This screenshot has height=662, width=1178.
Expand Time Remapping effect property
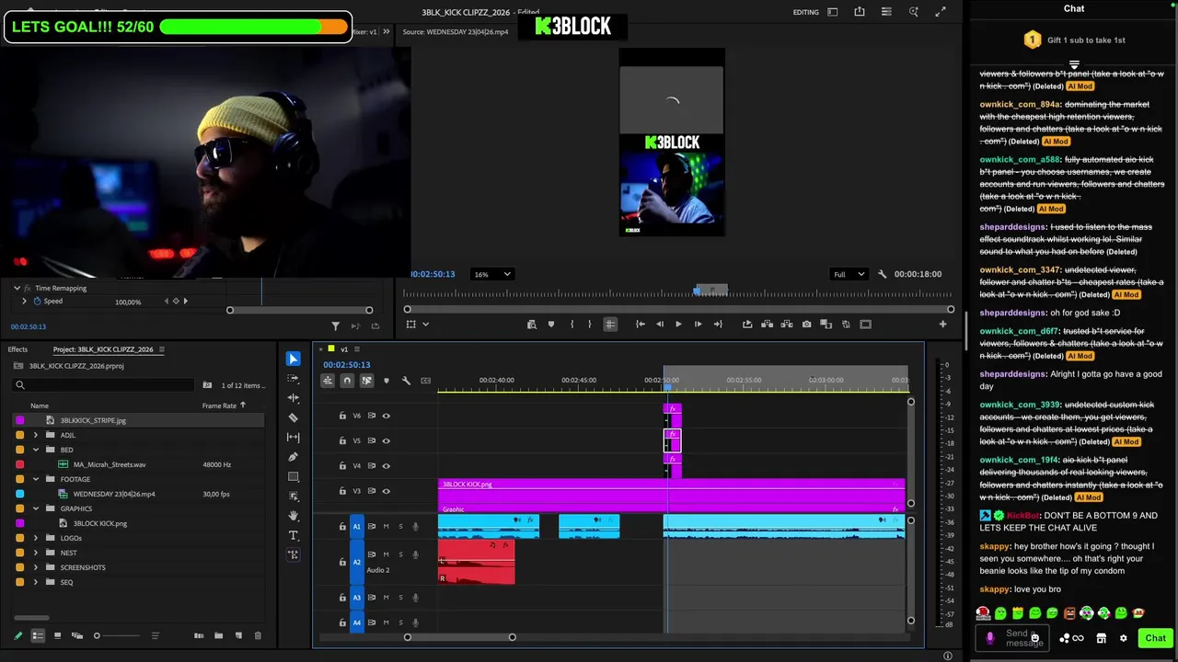(17, 288)
